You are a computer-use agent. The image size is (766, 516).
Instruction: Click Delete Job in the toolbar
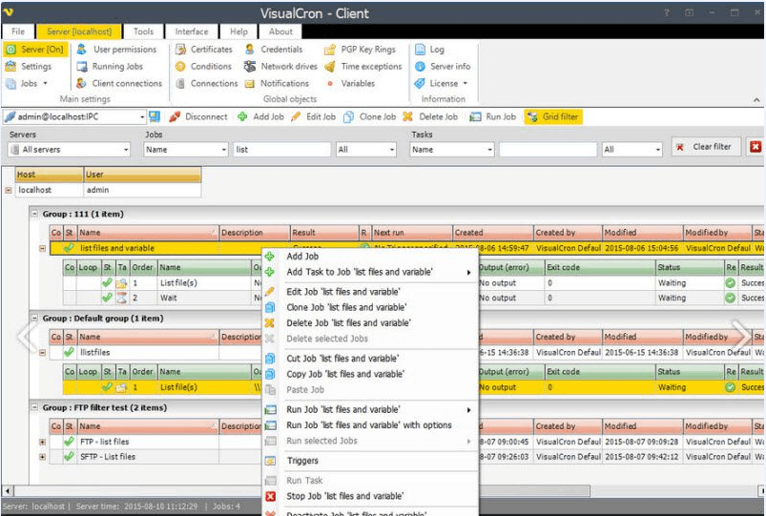(430, 116)
